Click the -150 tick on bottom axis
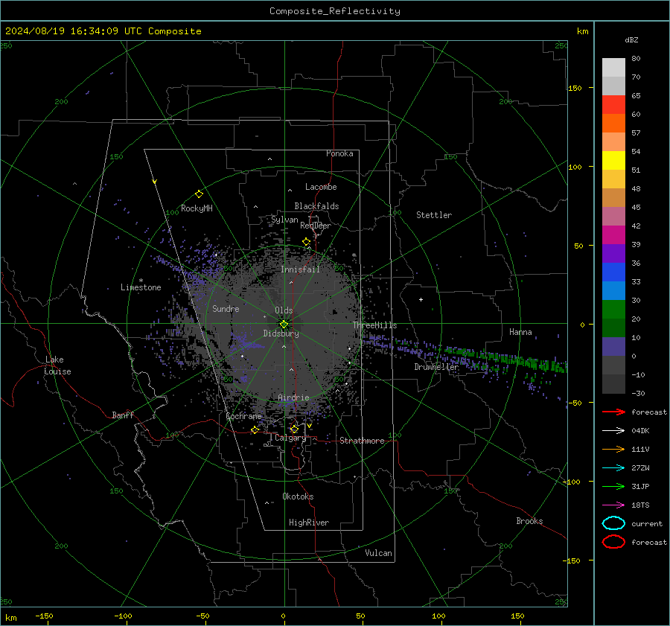This screenshot has width=670, height=626. click(x=44, y=616)
